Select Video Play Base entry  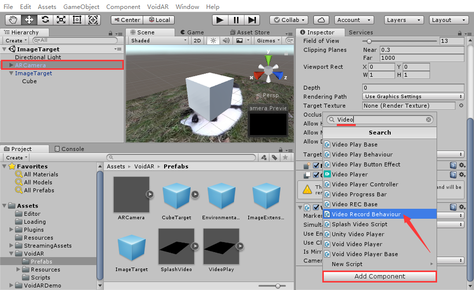click(380, 144)
